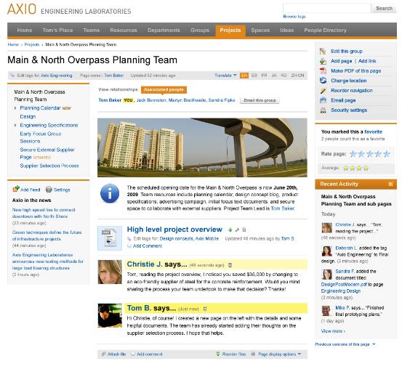Image resolution: width=402 pixels, height=369 pixels.
Task: Click the Edit this group pencil icon
Action: coord(323,52)
